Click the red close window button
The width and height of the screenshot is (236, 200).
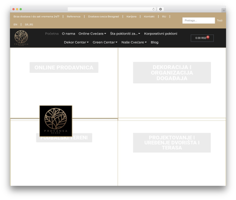pyautogui.click(x=14, y=9)
